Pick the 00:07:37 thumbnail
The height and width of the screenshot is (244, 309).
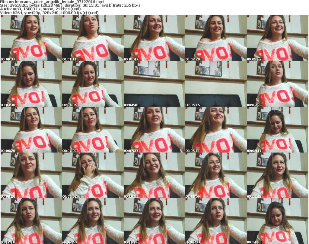tap(154, 130)
